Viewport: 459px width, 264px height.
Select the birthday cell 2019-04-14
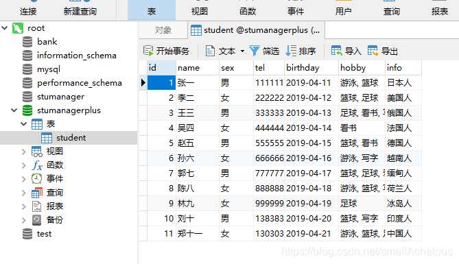tap(311, 128)
